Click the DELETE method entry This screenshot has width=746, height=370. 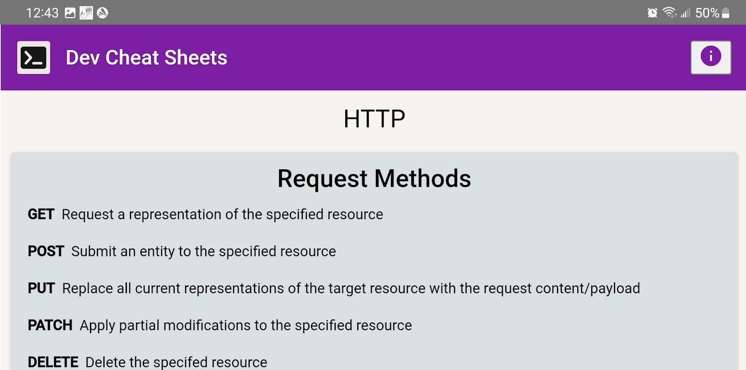(53, 362)
